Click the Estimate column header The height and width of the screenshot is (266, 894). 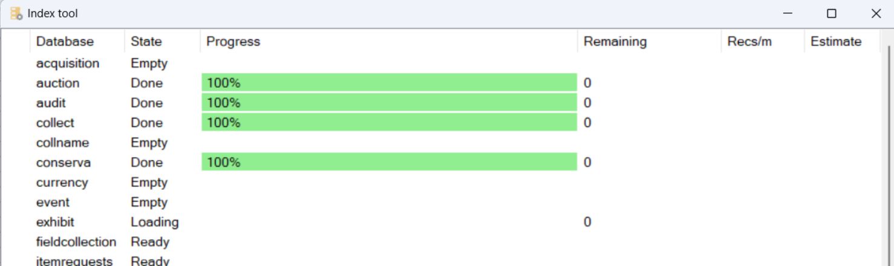point(835,42)
